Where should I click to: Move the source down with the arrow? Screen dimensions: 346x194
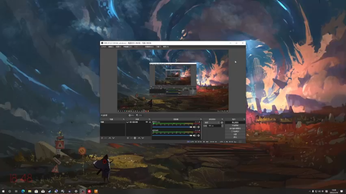143,138
